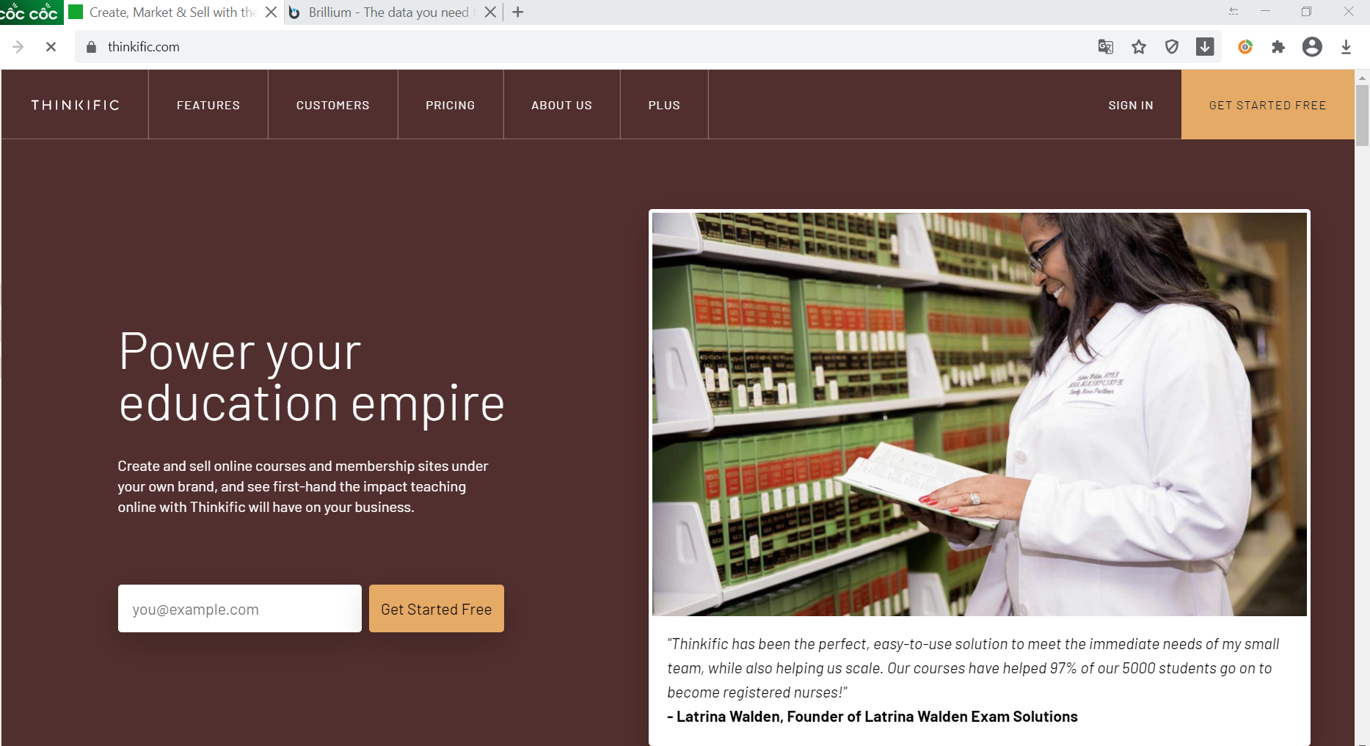Screen dimensions: 1370x746
Task: Close the Brillium tab
Action: pyautogui.click(x=490, y=12)
